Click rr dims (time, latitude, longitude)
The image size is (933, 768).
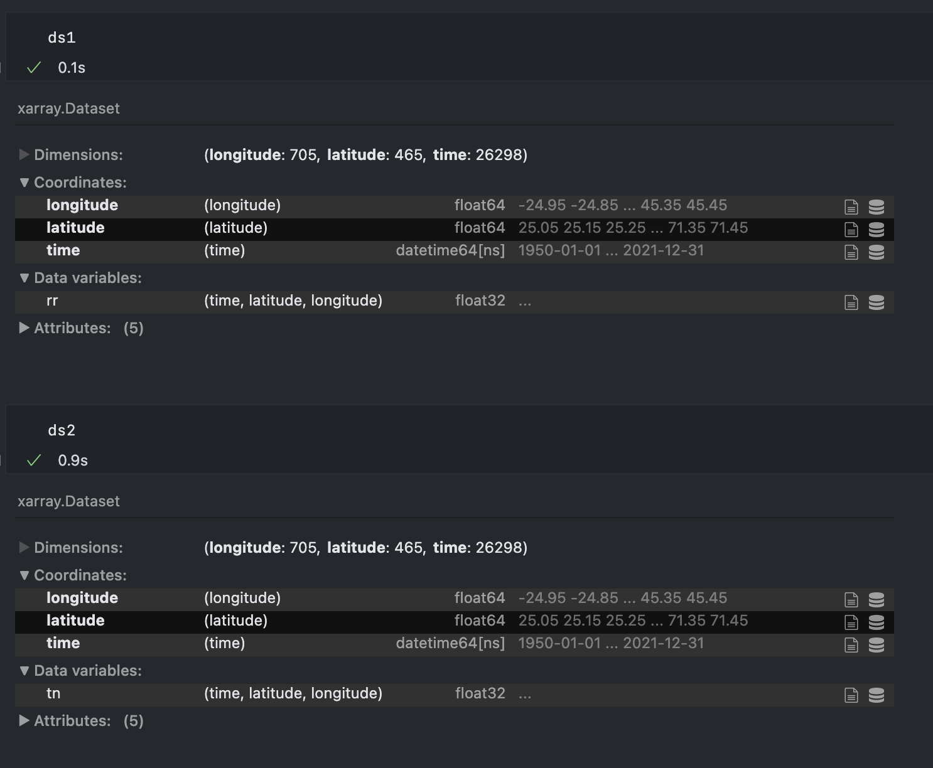293,301
